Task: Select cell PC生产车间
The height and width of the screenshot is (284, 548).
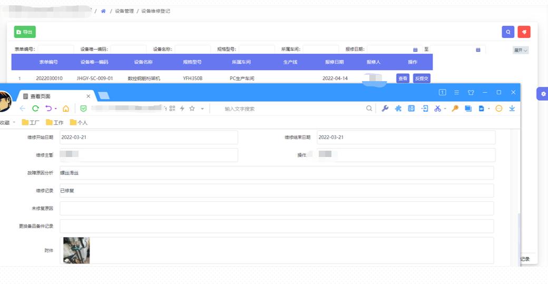Action: (241, 79)
